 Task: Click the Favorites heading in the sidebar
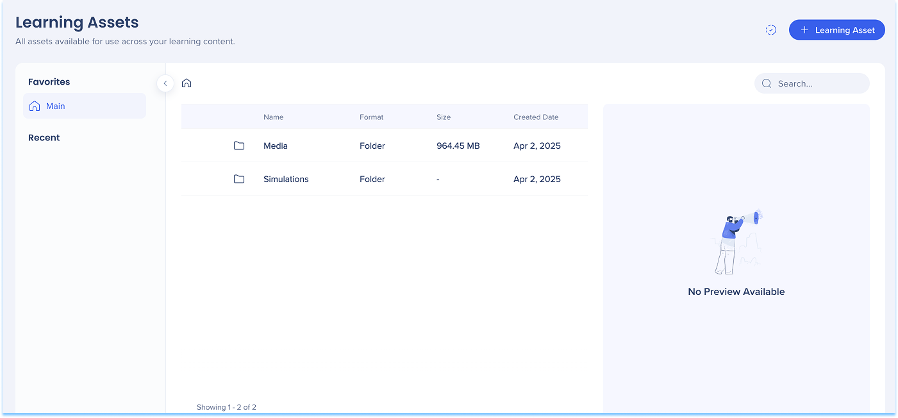click(x=49, y=82)
